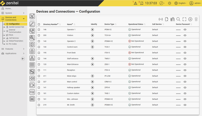The width and height of the screenshot is (202, 116).
Task: Reveal the password for Control room
Action: [x=185, y=47]
